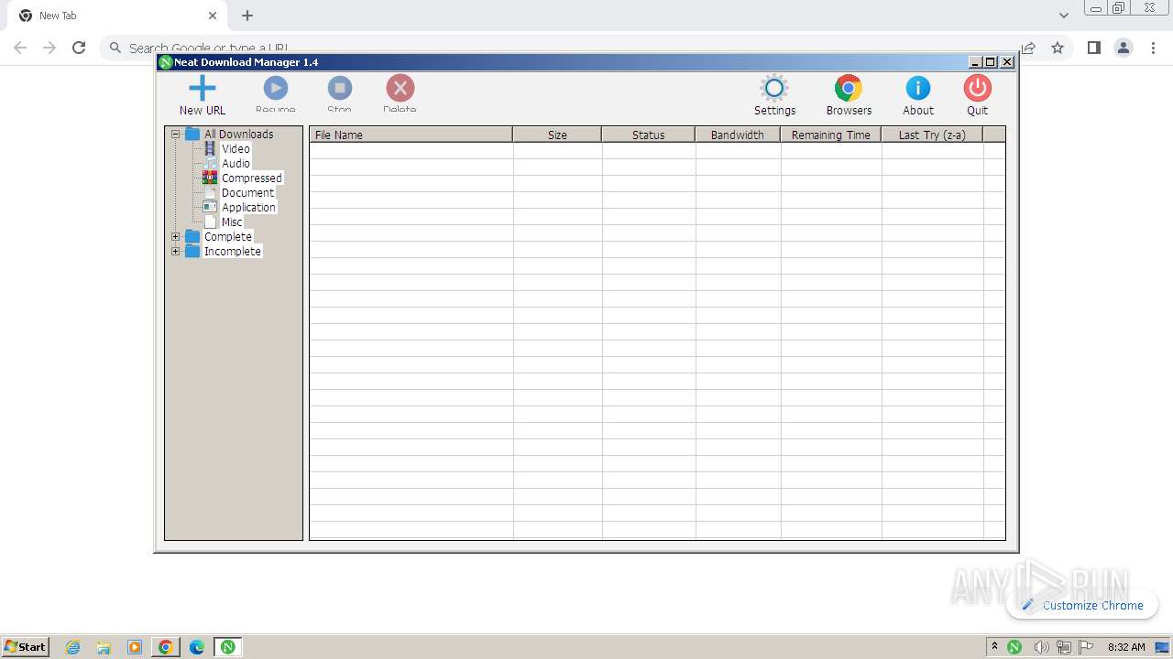Close Neat Download Manager window
This screenshot has width=1173, height=659.
pyautogui.click(x=1007, y=62)
